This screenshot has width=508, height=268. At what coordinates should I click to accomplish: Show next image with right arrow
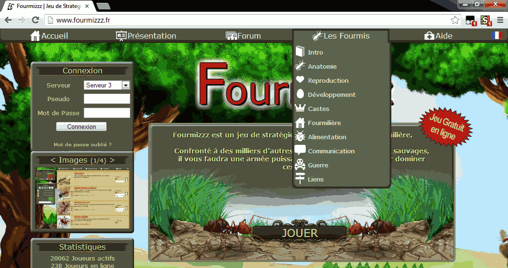click(112, 160)
